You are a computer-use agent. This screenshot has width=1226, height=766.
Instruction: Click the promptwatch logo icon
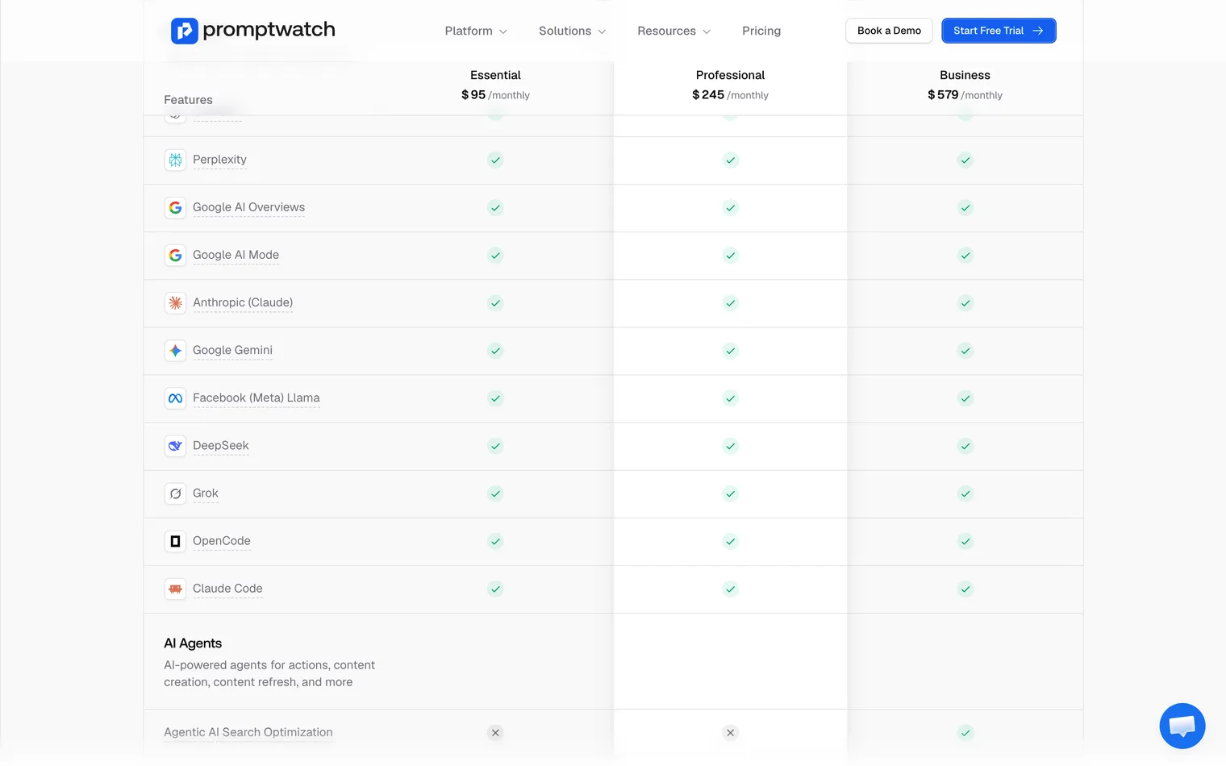tap(184, 31)
